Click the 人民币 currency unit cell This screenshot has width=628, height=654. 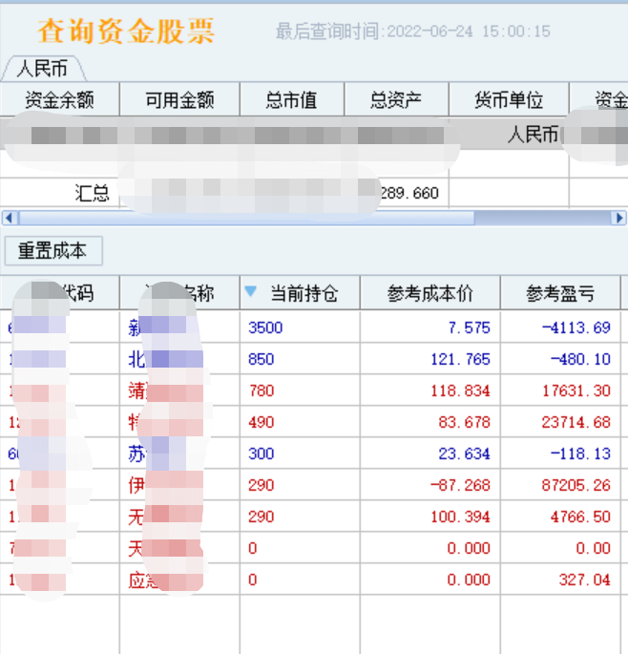click(533, 135)
